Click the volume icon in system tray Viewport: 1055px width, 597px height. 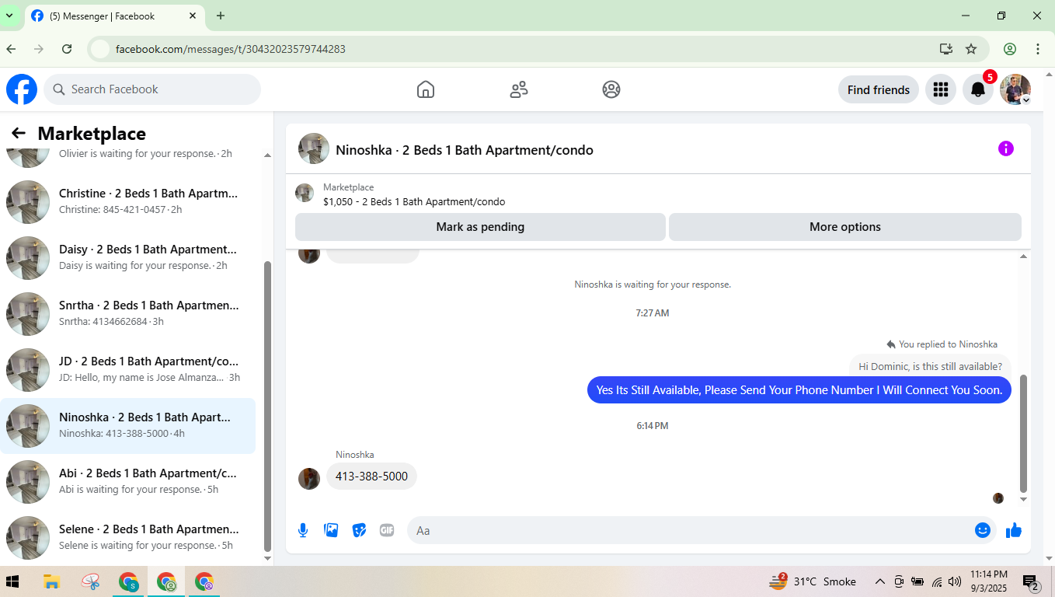click(x=955, y=581)
